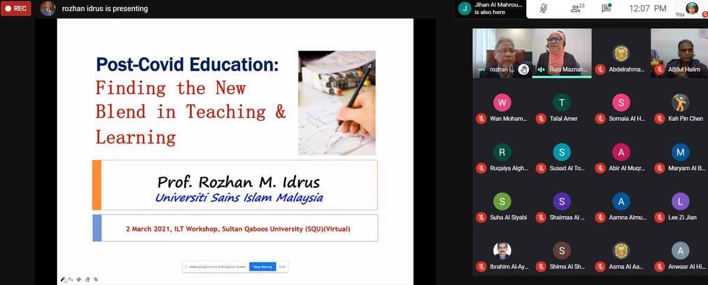Click the drag handle on sharing bar
Viewport: 708px width, 285px height.
[x=185, y=267]
